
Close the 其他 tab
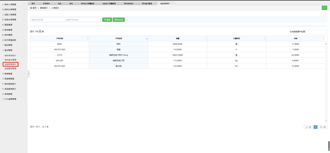(75, 4)
